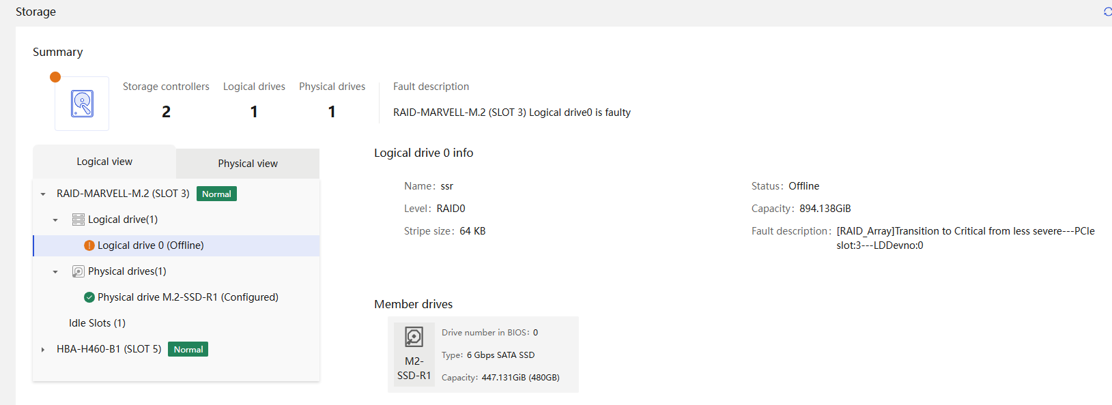Image resolution: width=1112 pixels, height=405 pixels.
Task: Click the Logical drive group icon
Action: click(79, 220)
